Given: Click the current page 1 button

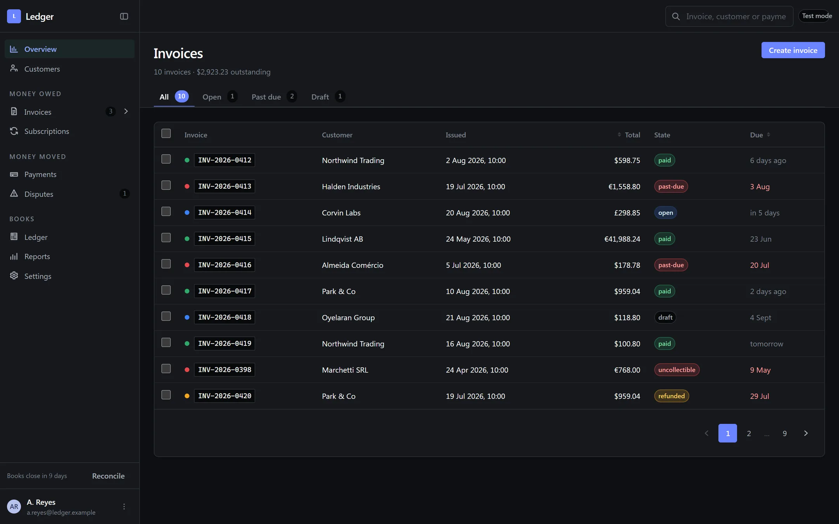Looking at the screenshot, I should click(728, 433).
